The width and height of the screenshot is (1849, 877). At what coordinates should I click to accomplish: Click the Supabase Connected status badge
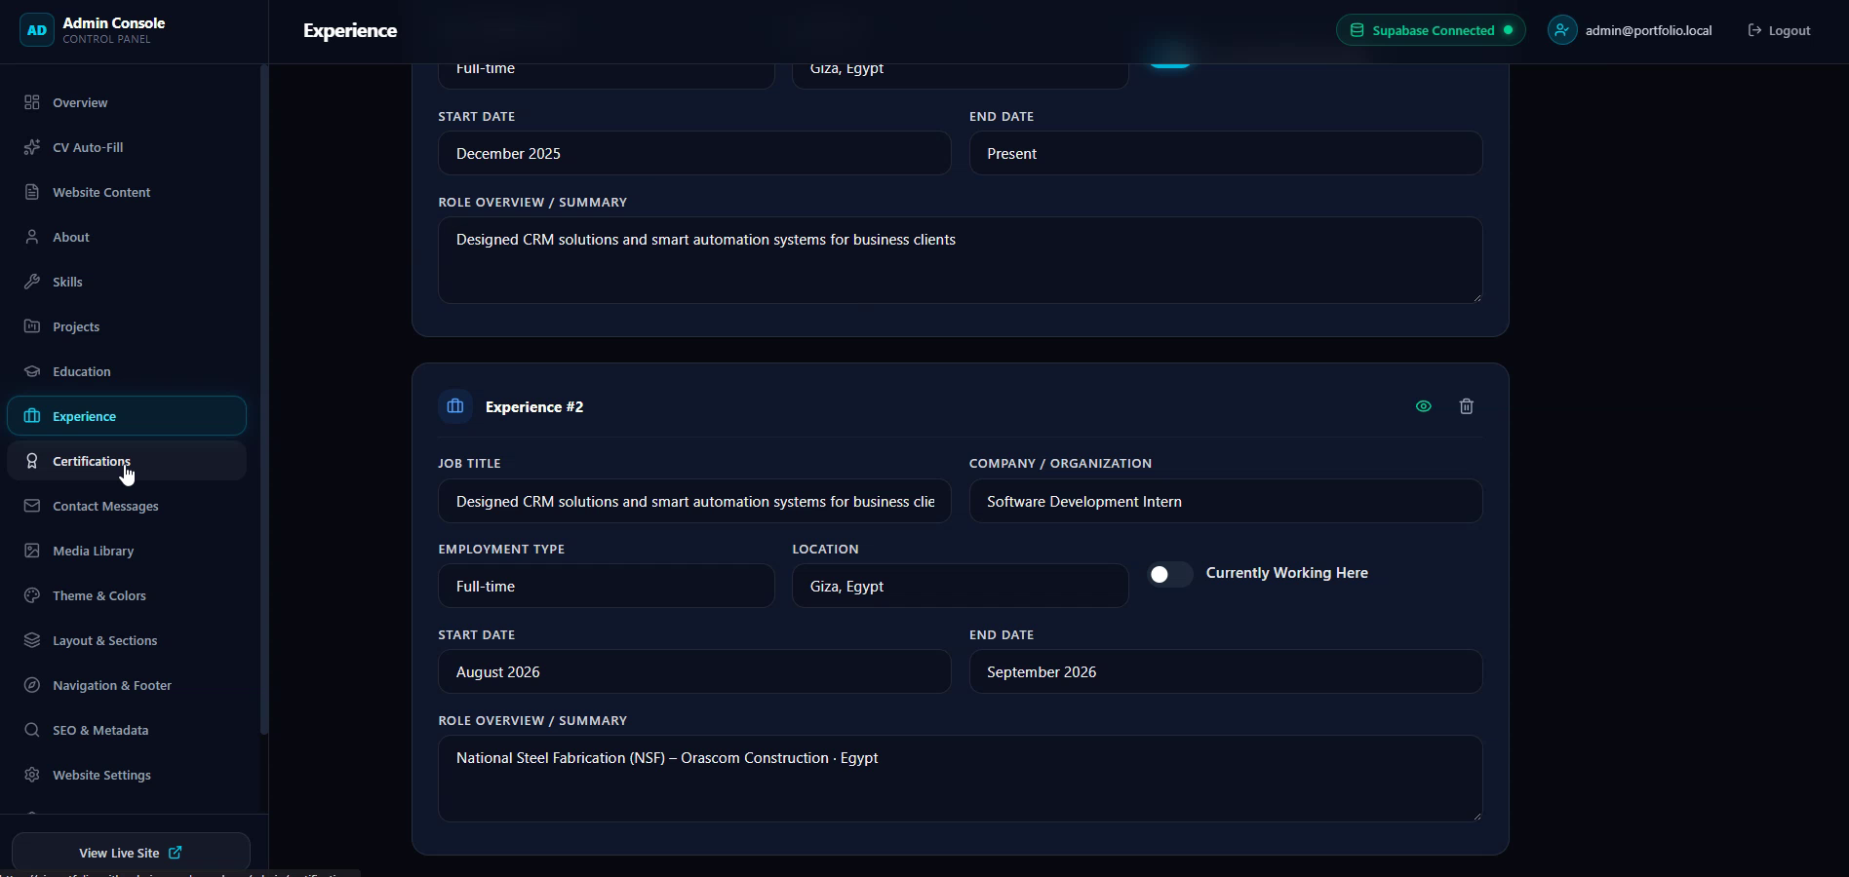pos(1431,30)
